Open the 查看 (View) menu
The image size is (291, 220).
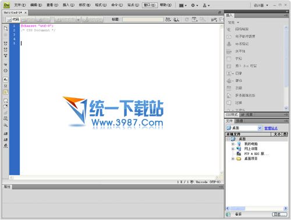click(52, 5)
